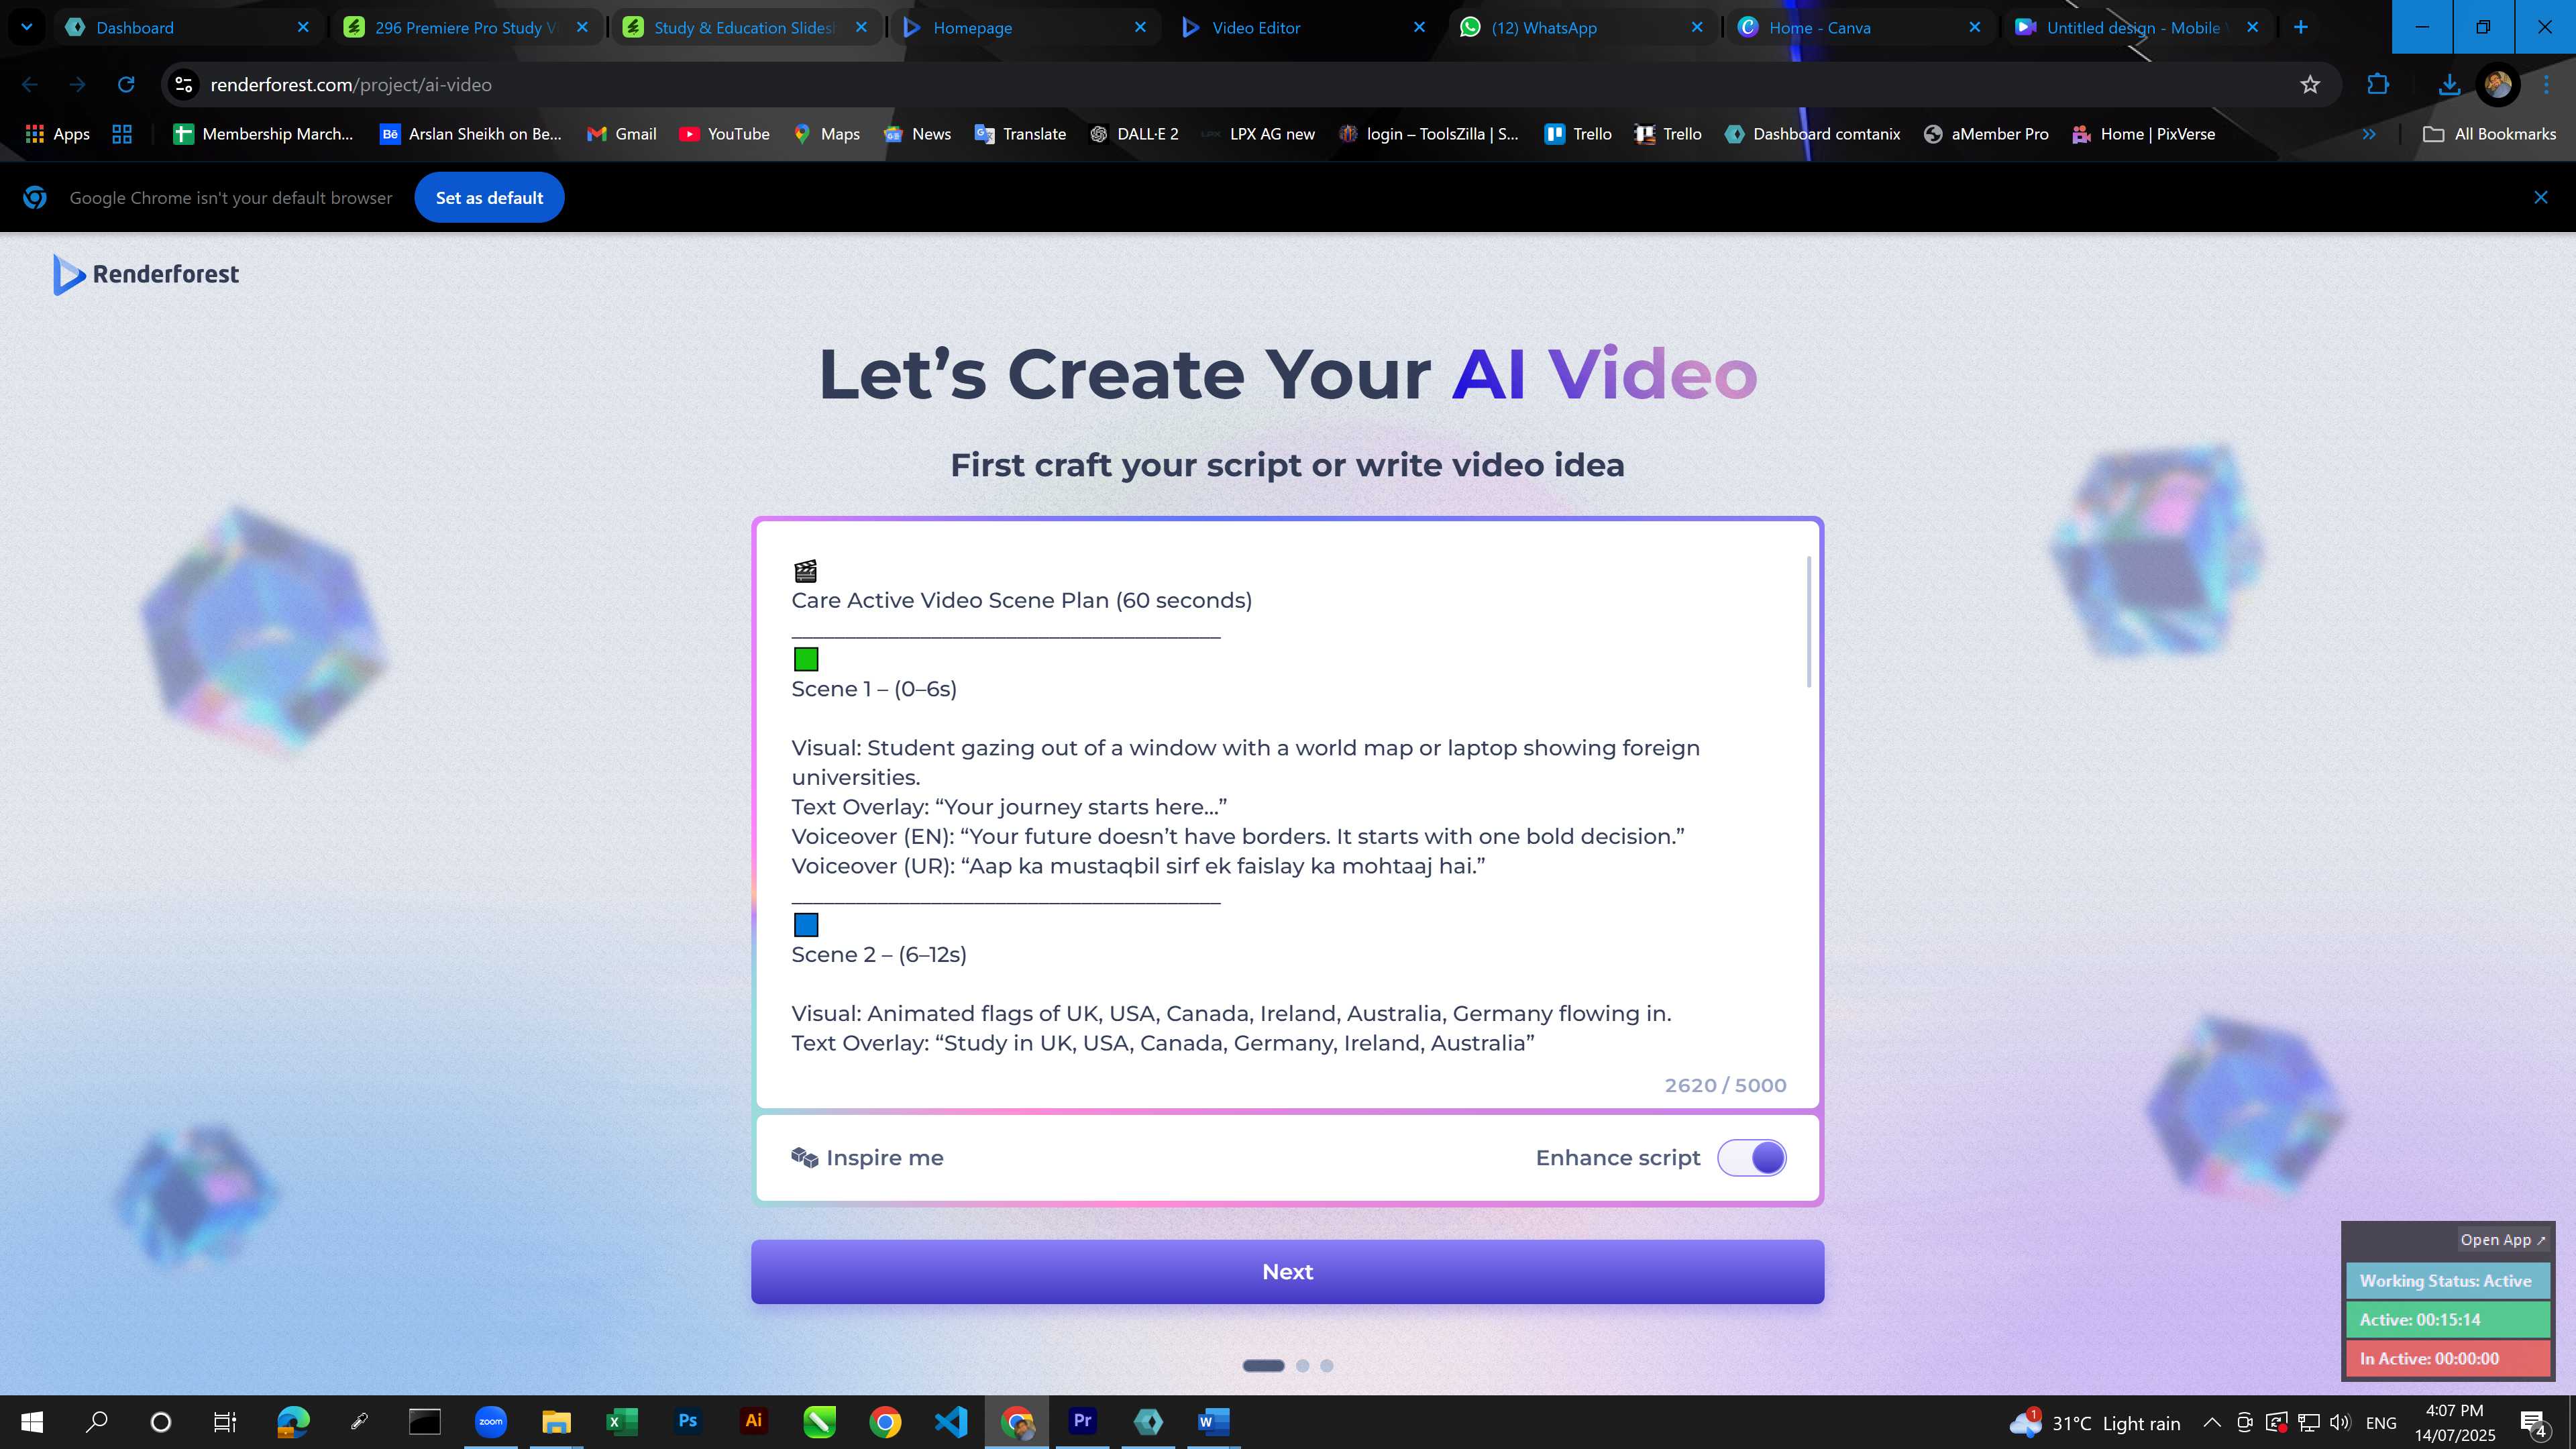
Task: Click the browser forward arrow
Action: (x=77, y=85)
